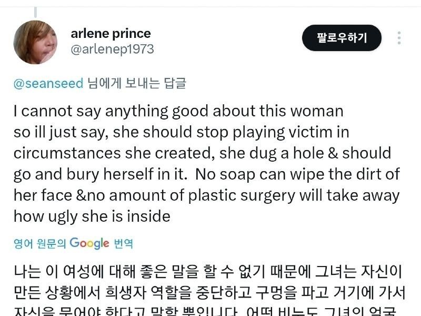Viewport: 421px width, 316px height.
Task: Click the tweet line starting 'I cannot say'
Action: tap(178, 111)
